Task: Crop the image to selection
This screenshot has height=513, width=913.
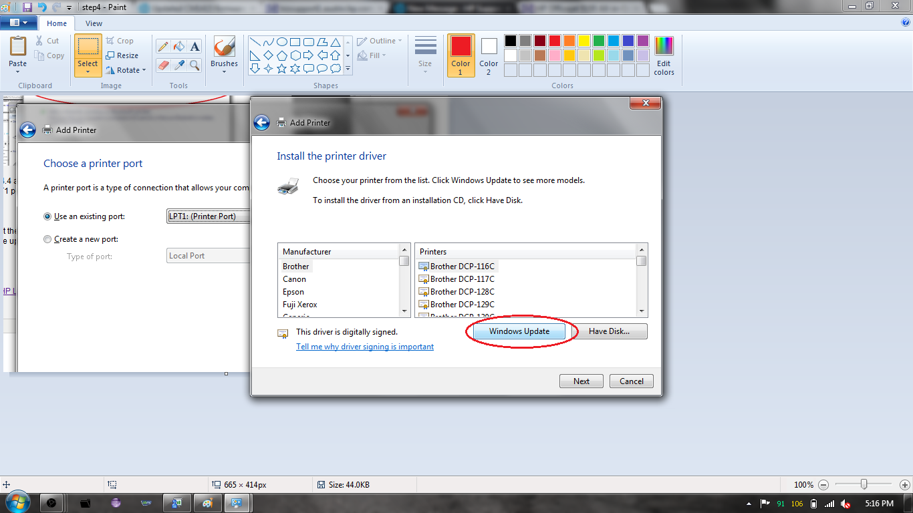Action: (120, 41)
